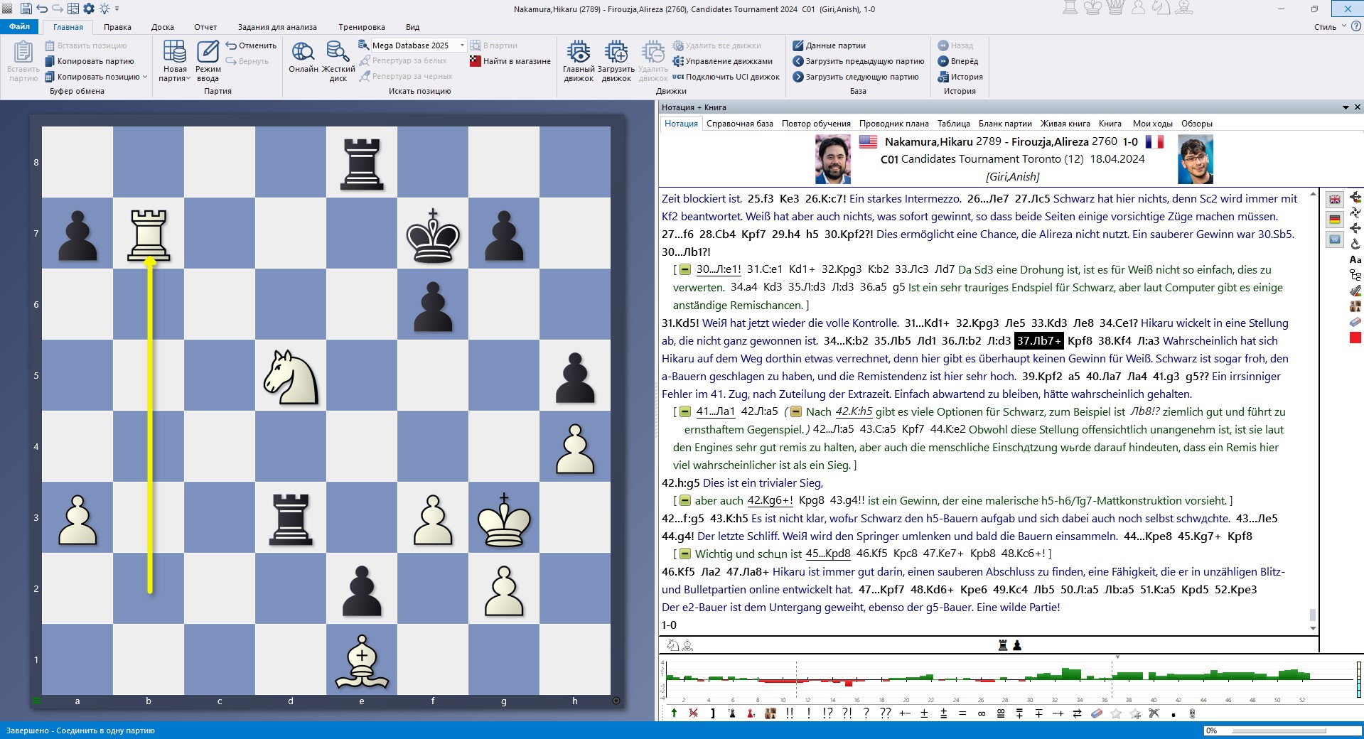Open the Таблица notation tab
This screenshot has height=739, width=1364.
pos(953,124)
